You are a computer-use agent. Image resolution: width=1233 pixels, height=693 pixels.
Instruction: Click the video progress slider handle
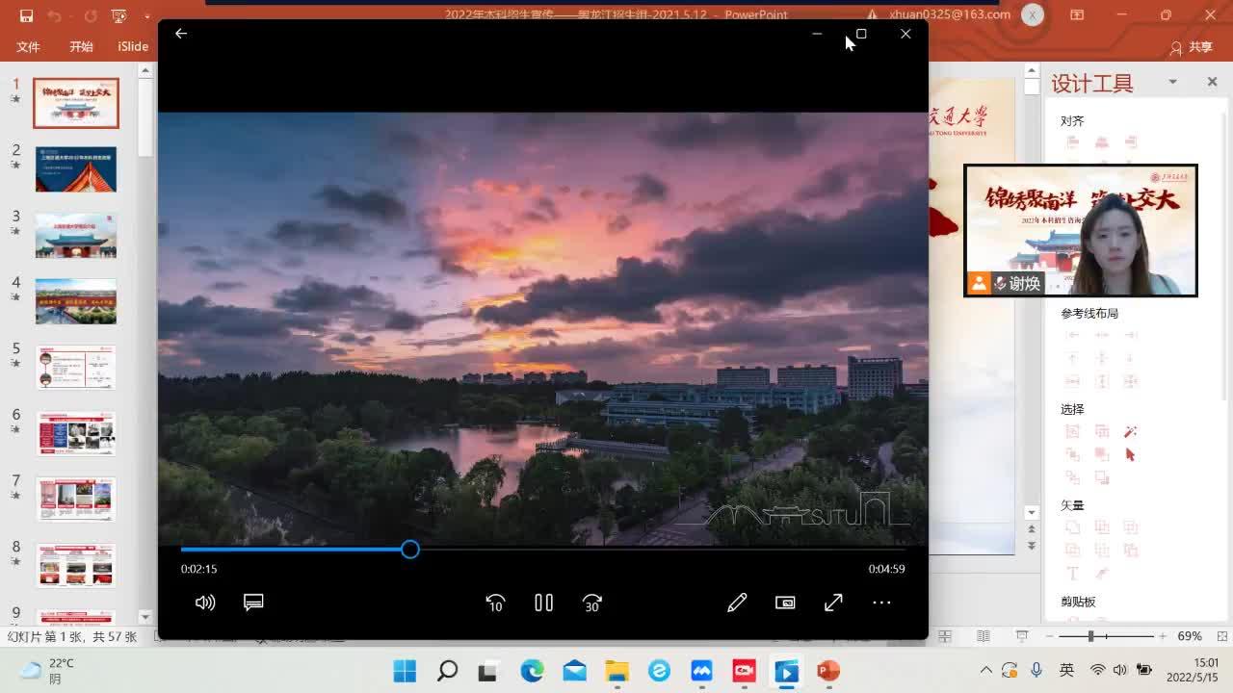pyautogui.click(x=410, y=550)
